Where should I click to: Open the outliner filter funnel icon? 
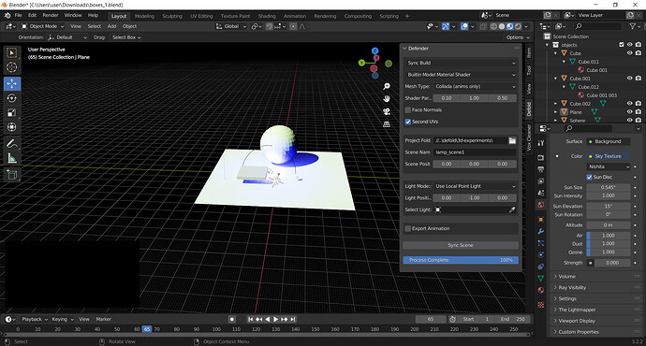pos(632,26)
